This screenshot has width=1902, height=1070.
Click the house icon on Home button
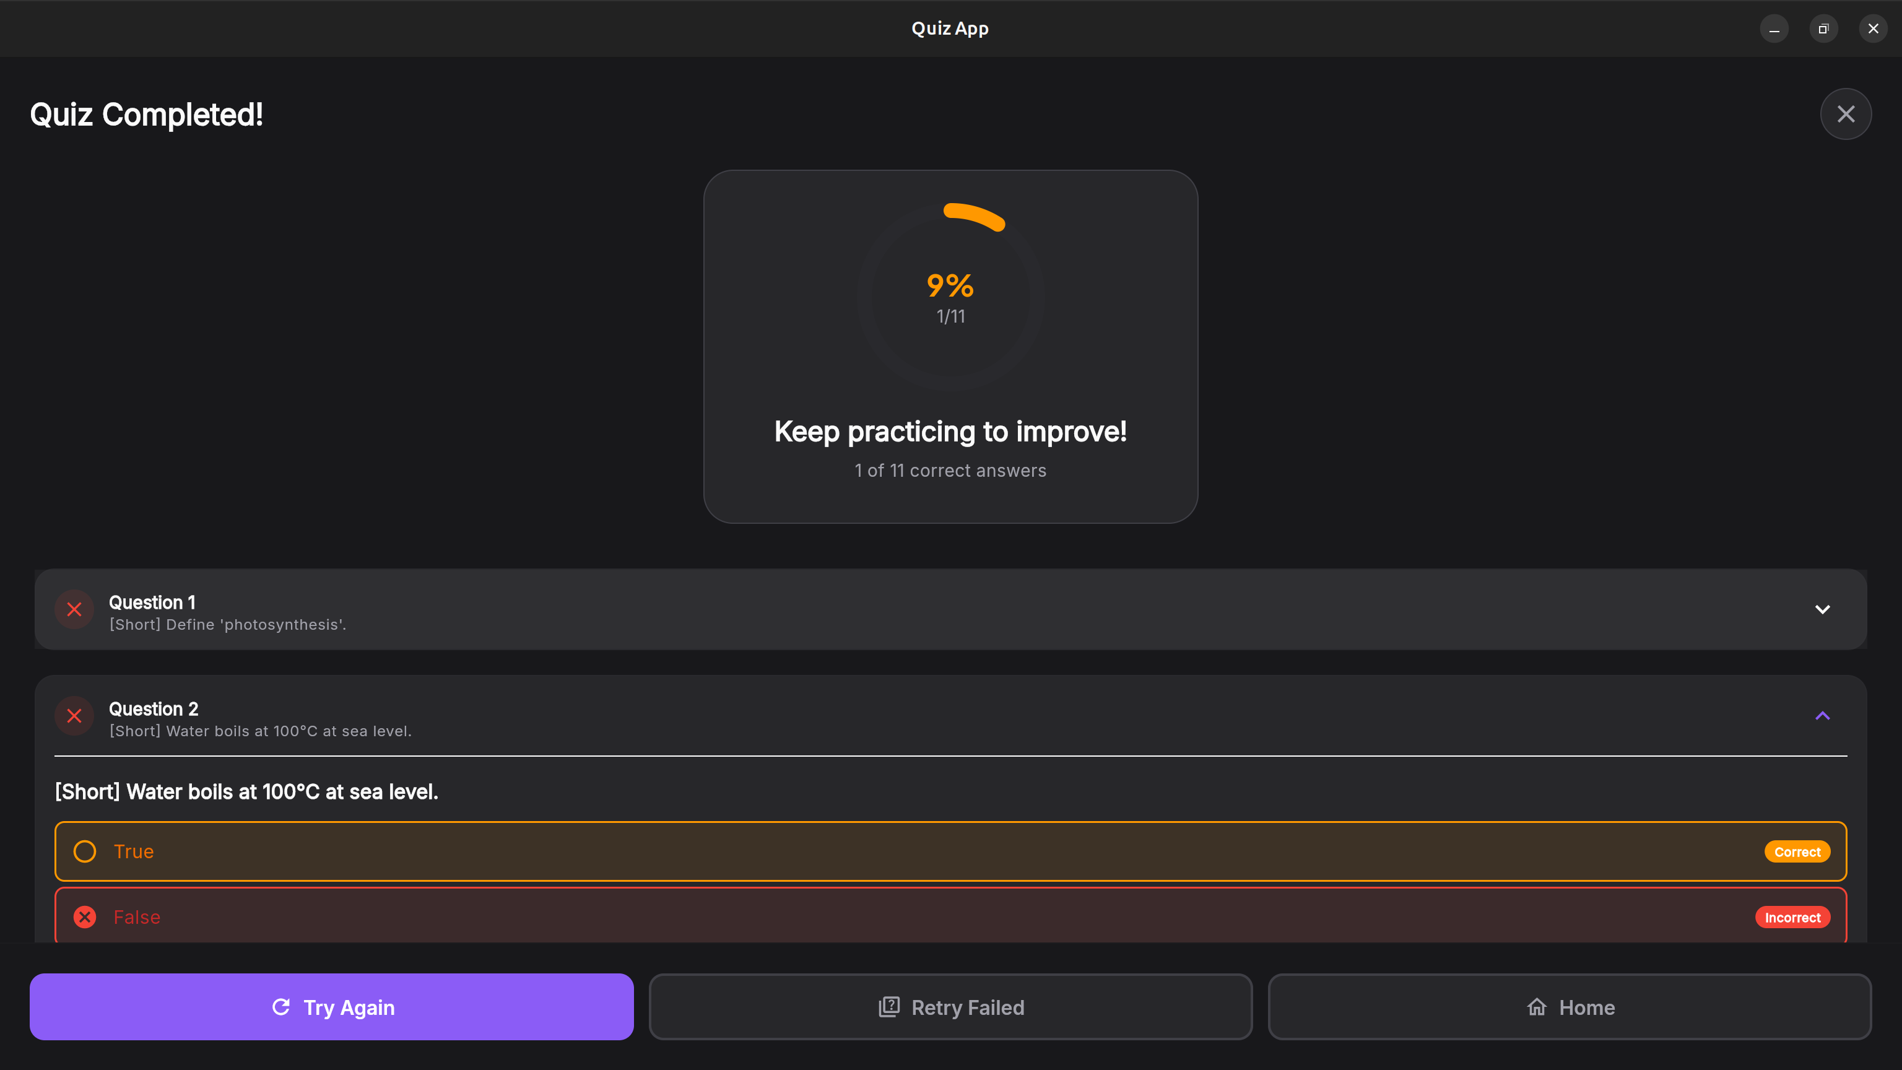(1537, 1006)
